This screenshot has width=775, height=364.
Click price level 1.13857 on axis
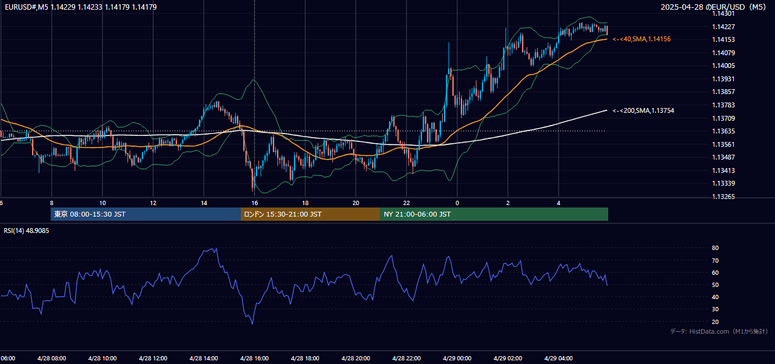pos(723,92)
